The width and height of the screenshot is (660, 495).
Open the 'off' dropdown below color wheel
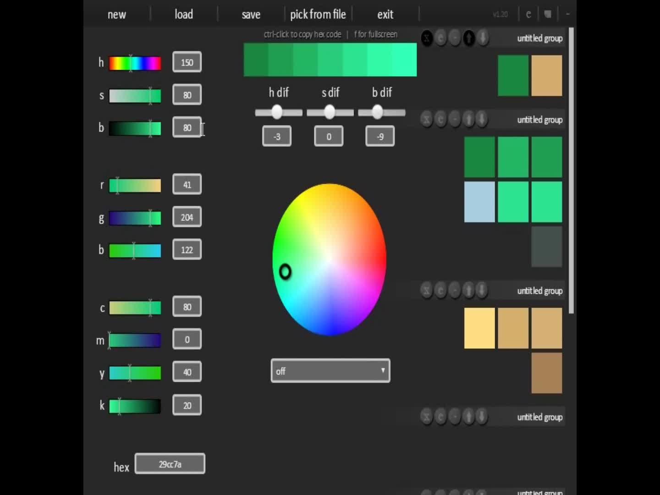pyautogui.click(x=330, y=371)
